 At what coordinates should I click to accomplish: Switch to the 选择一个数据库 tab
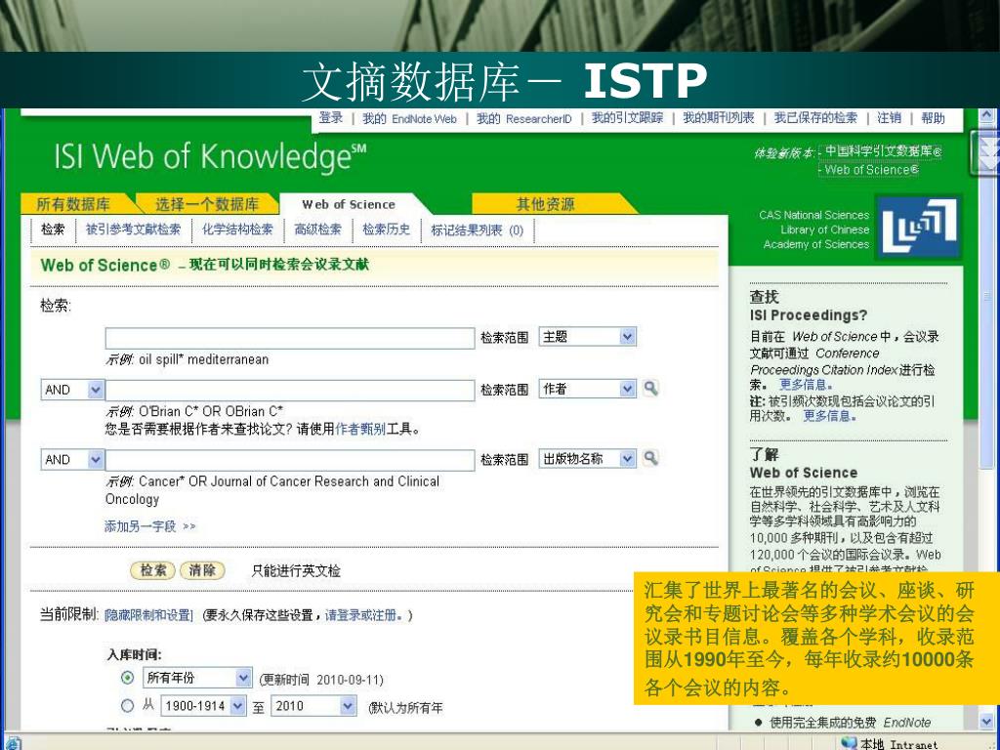point(207,204)
